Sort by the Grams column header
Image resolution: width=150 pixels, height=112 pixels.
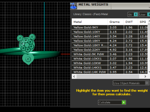point(116,22)
